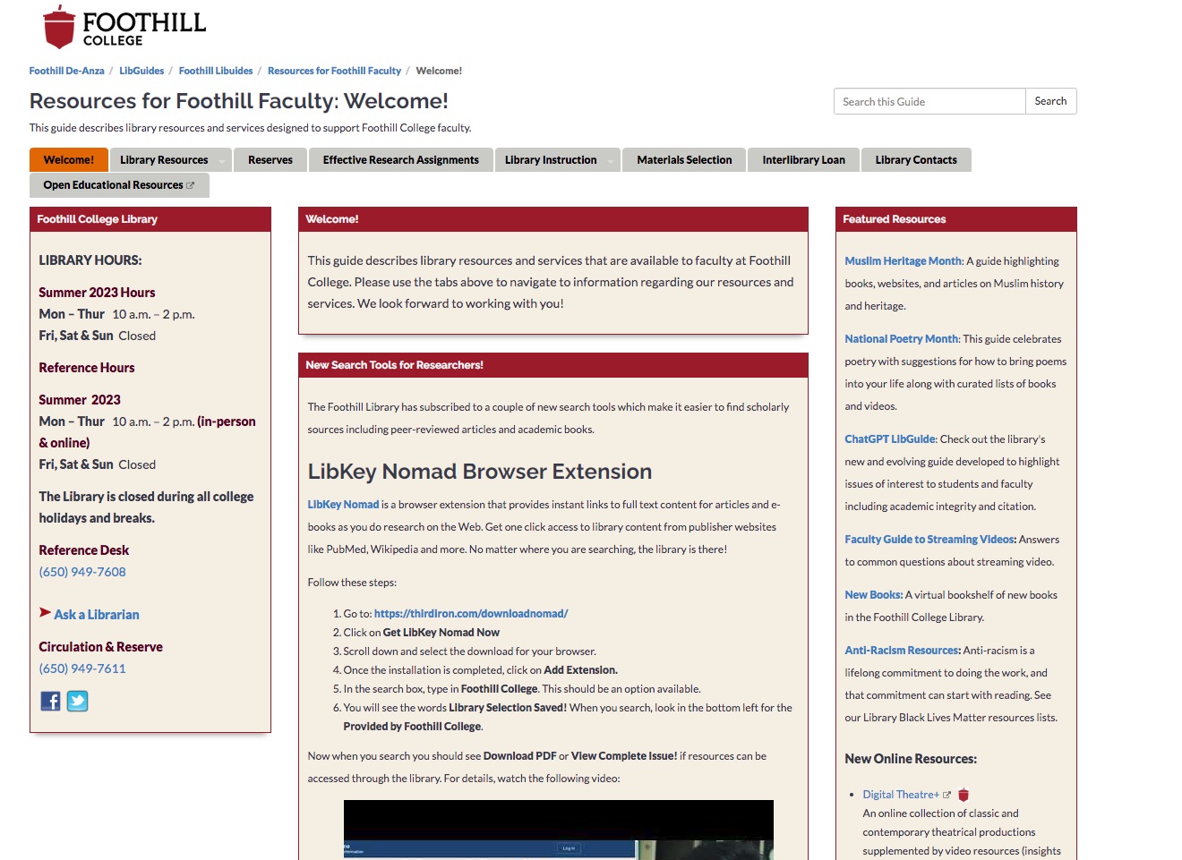This screenshot has width=1182, height=860.
Task: Switch to the Reserves tab
Action: point(270,160)
